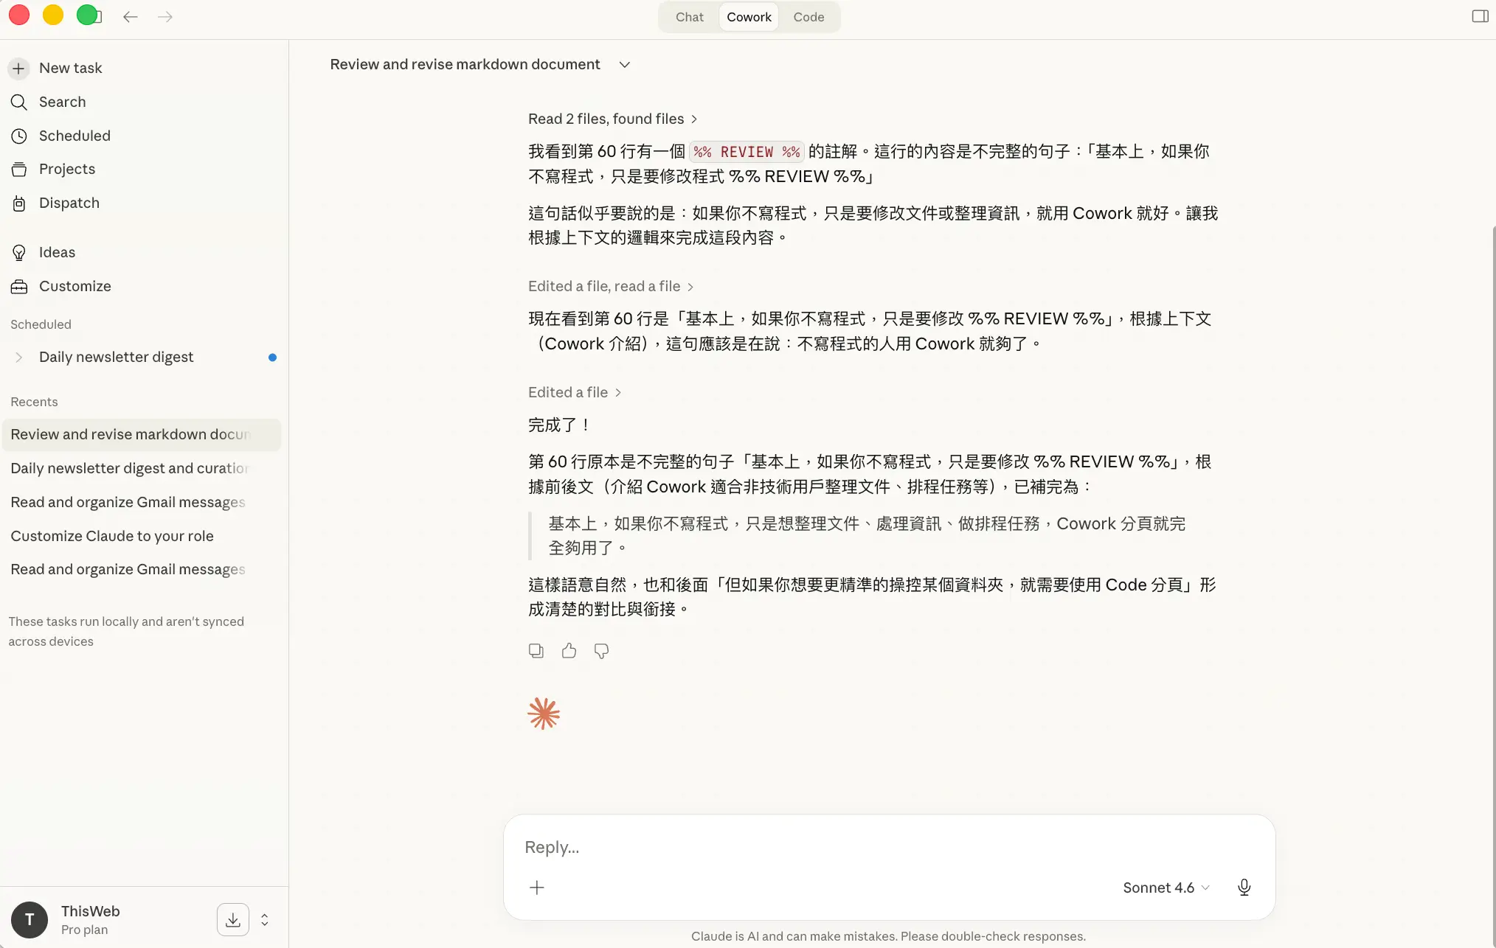Image resolution: width=1496 pixels, height=948 pixels.
Task: Give a thumbs up to the response
Action: pyautogui.click(x=568, y=651)
